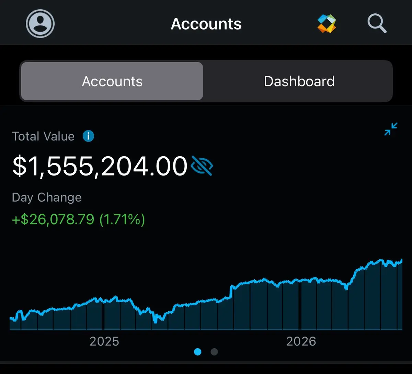This screenshot has height=374, width=412.
Task: Open search with the magnifying glass
Action: click(x=377, y=24)
